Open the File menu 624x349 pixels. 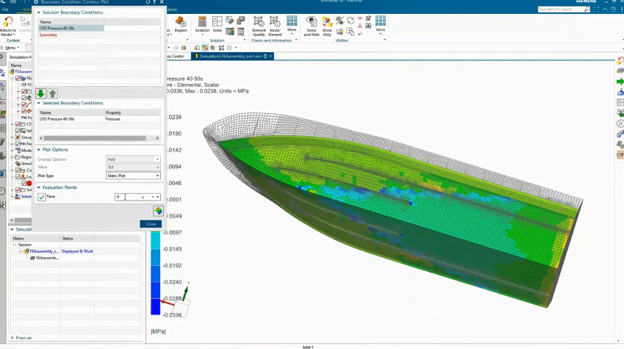click(x=5, y=10)
